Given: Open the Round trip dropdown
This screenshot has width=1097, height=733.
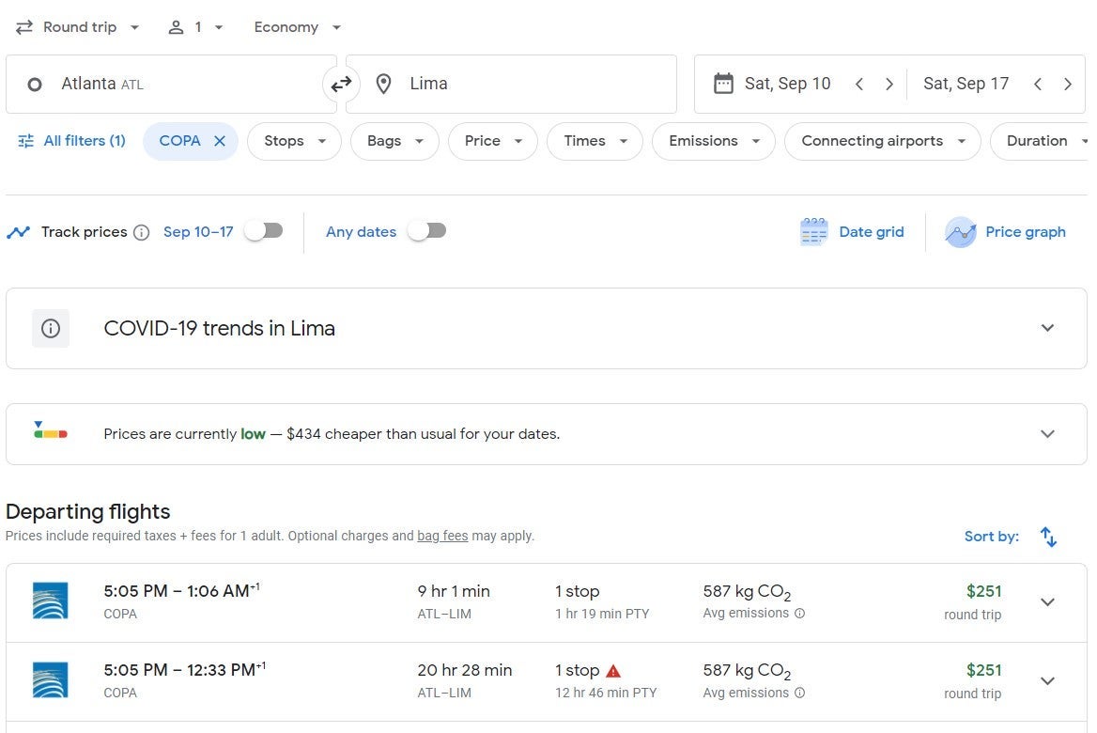Looking at the screenshot, I should (x=78, y=27).
